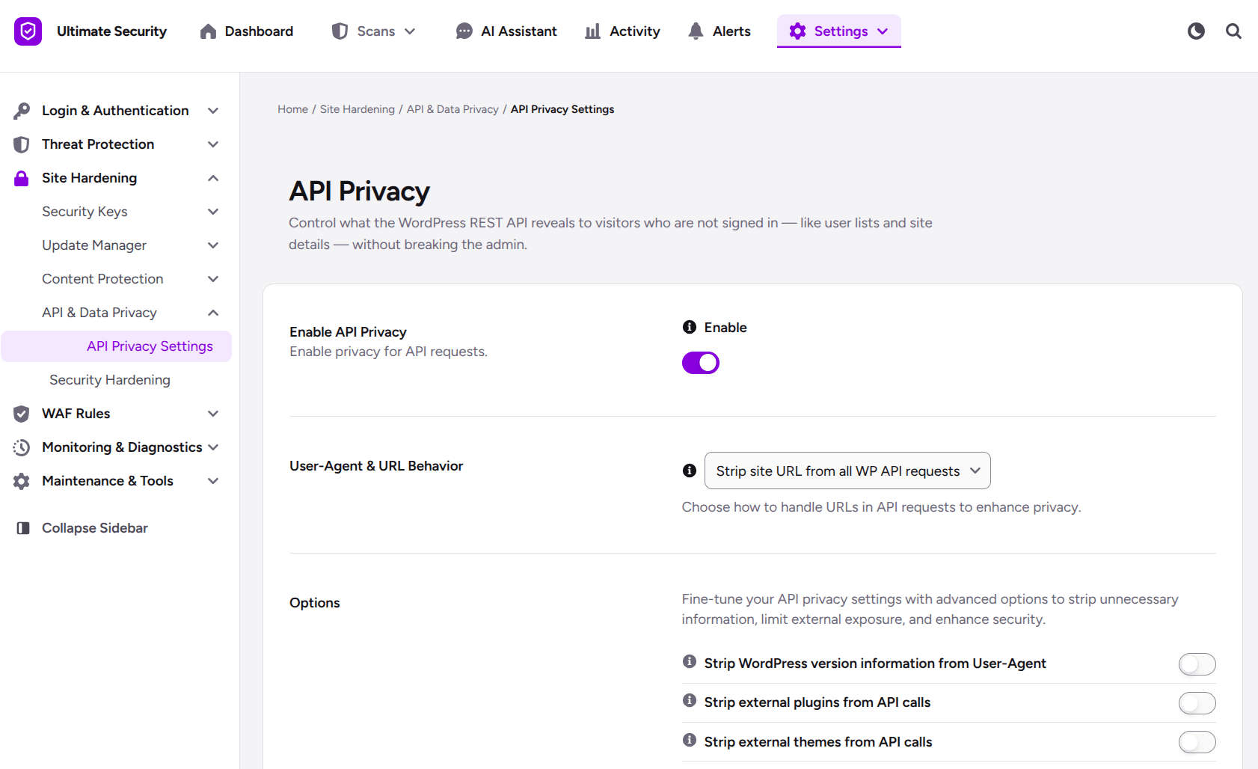The image size is (1258, 769).
Task: Click the Monitoring & Diagnostics clock icon
Action: click(x=22, y=447)
